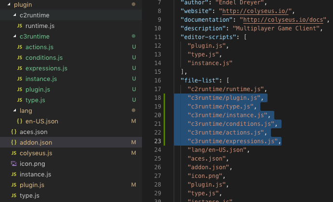Click JS icon beside c3runtime instance.js
Image resolution: width=333 pixels, height=202 pixels.
click(20, 79)
